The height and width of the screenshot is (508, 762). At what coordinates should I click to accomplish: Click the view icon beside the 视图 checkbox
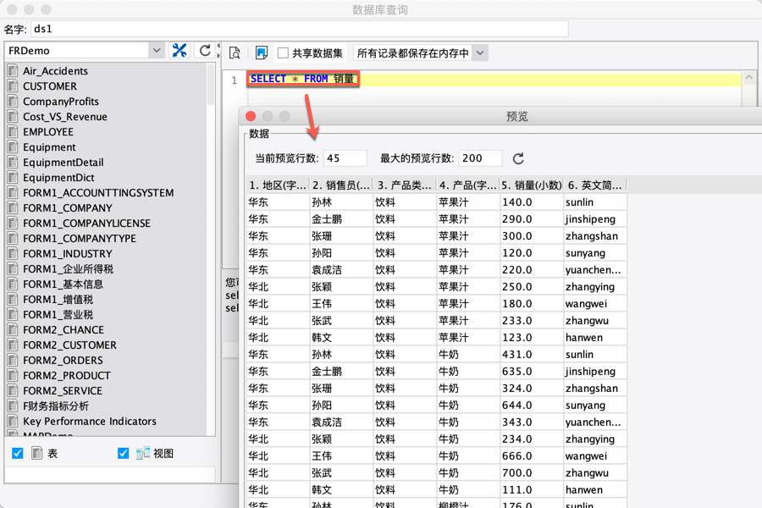pos(143,453)
